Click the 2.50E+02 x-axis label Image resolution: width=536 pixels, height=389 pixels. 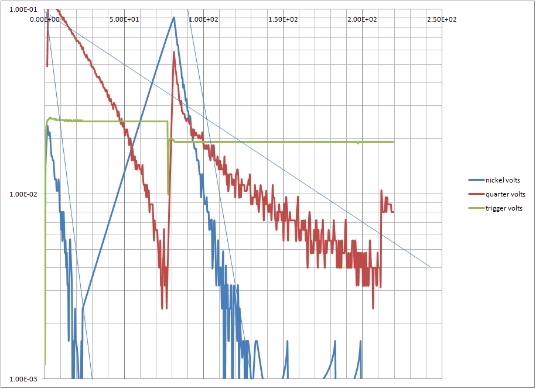click(442, 19)
